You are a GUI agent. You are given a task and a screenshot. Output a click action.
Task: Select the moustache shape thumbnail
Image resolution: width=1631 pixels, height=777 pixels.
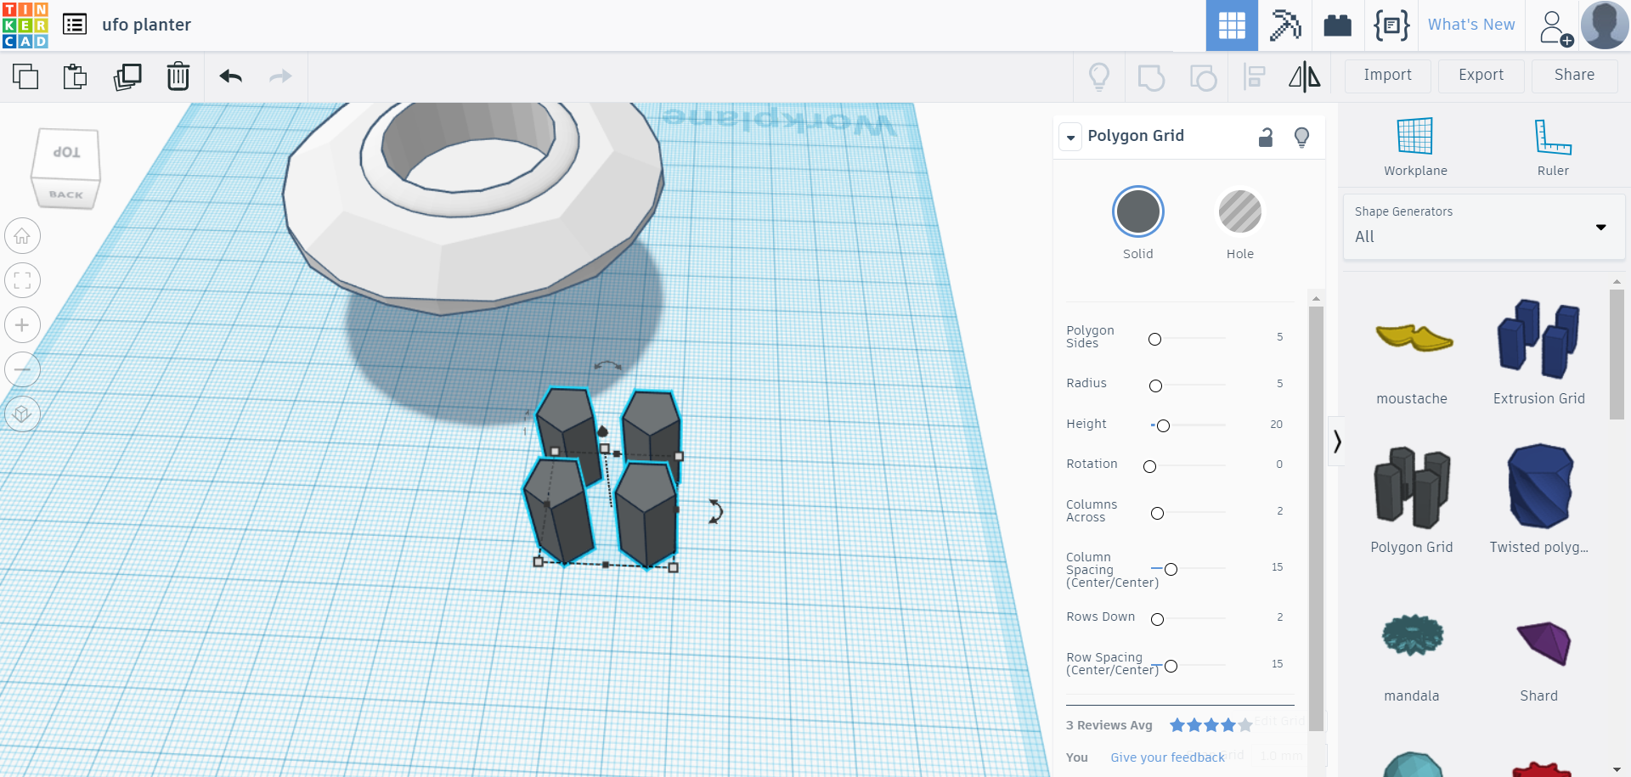tap(1413, 338)
